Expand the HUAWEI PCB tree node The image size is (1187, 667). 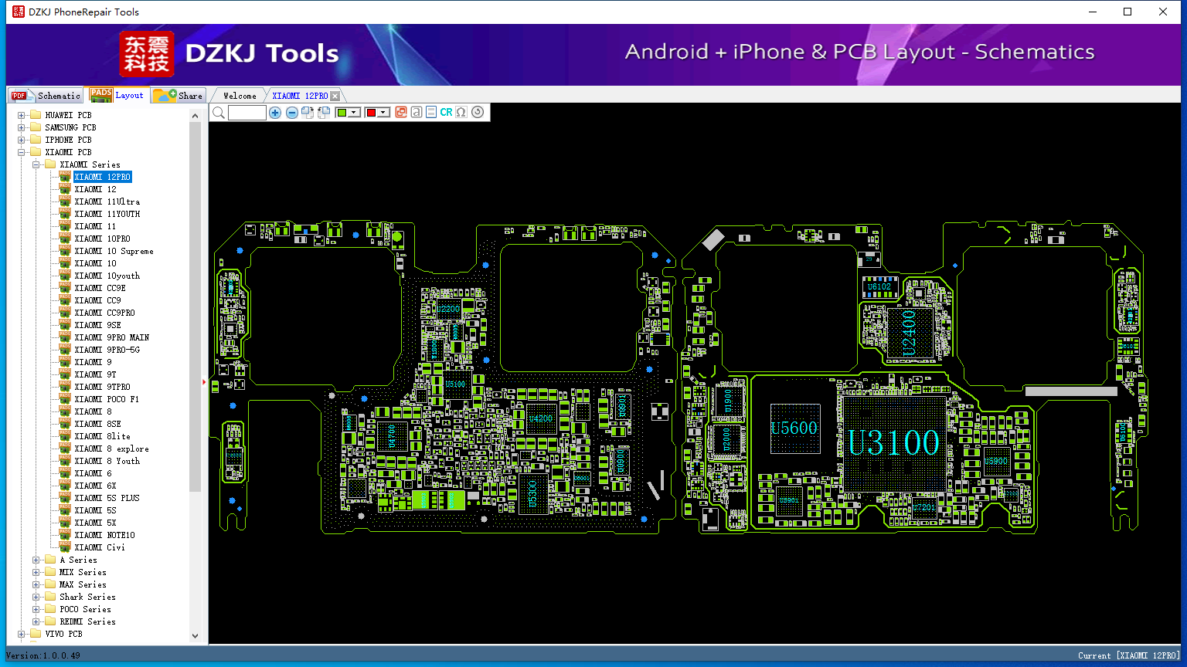point(21,115)
